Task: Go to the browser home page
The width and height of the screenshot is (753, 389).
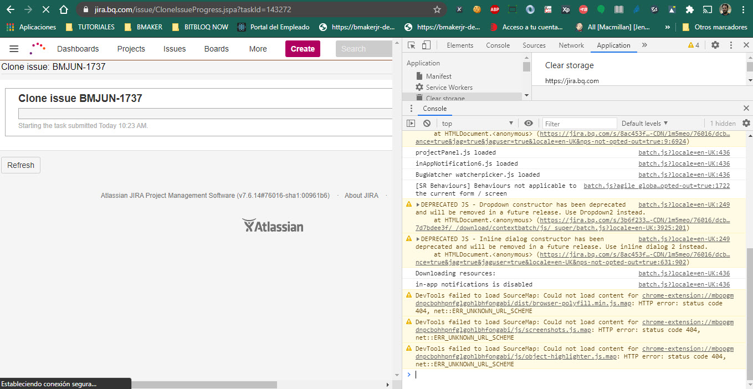Action: pos(64,9)
